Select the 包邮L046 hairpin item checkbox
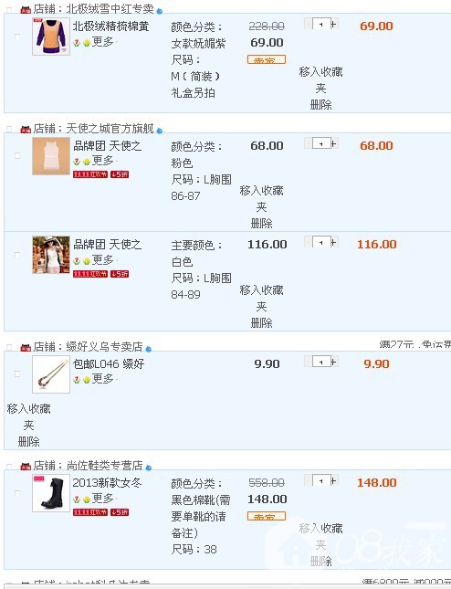The image size is (451, 589). pos(17,373)
